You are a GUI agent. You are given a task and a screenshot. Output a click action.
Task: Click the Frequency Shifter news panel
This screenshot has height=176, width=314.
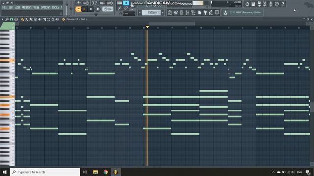[246, 13]
